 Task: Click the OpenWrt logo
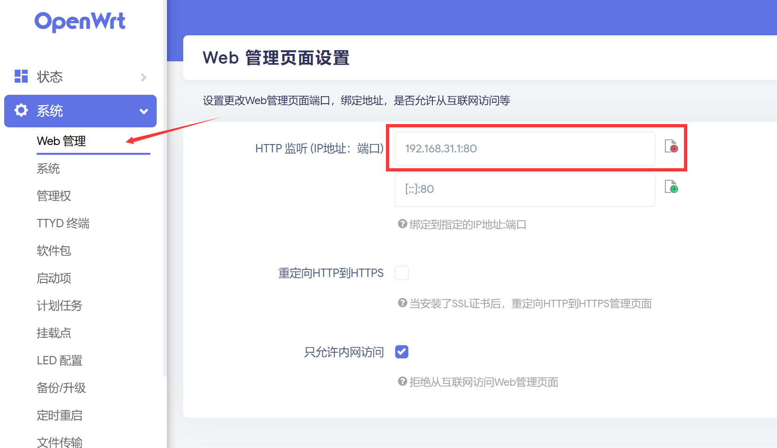[x=80, y=22]
